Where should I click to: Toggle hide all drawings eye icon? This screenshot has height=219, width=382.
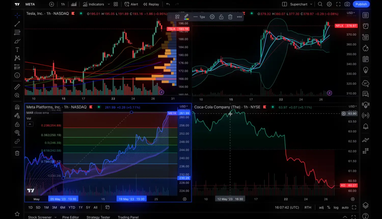[17, 132]
